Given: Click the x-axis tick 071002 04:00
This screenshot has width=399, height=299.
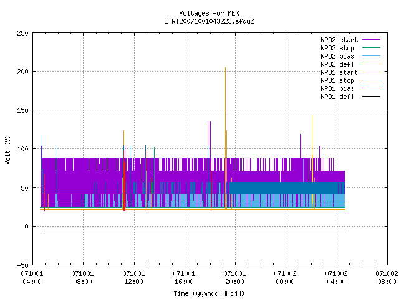Looking at the screenshot, I should click(x=337, y=278).
